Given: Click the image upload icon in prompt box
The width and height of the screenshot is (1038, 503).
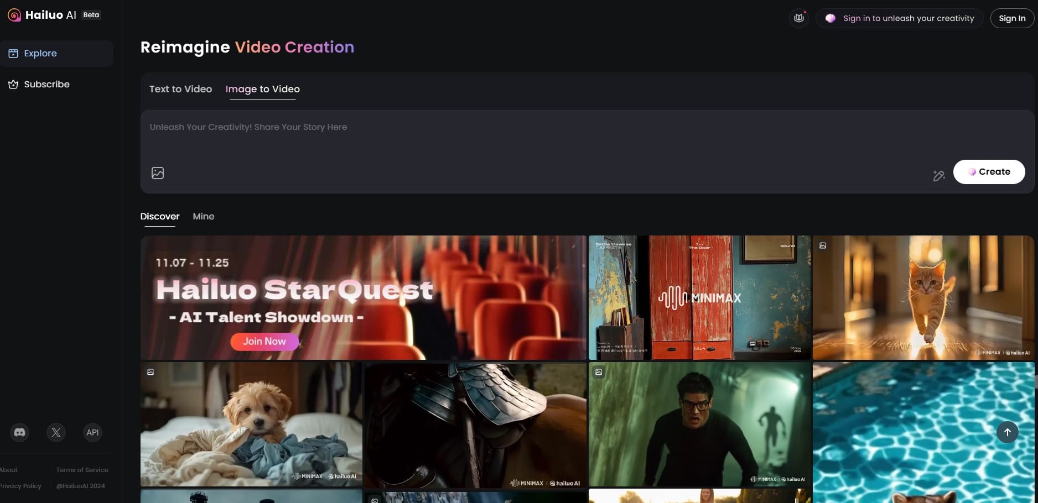Looking at the screenshot, I should click(x=158, y=172).
